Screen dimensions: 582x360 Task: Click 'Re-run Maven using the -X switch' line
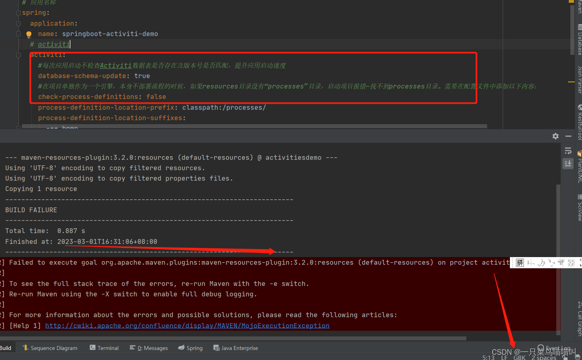point(133,294)
